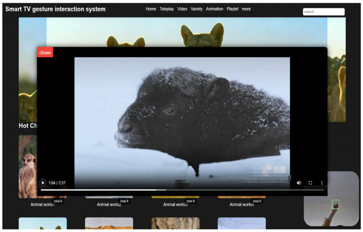The image size is (363, 232).
Task: Open the Animal world2 title
Action: pos(109,205)
